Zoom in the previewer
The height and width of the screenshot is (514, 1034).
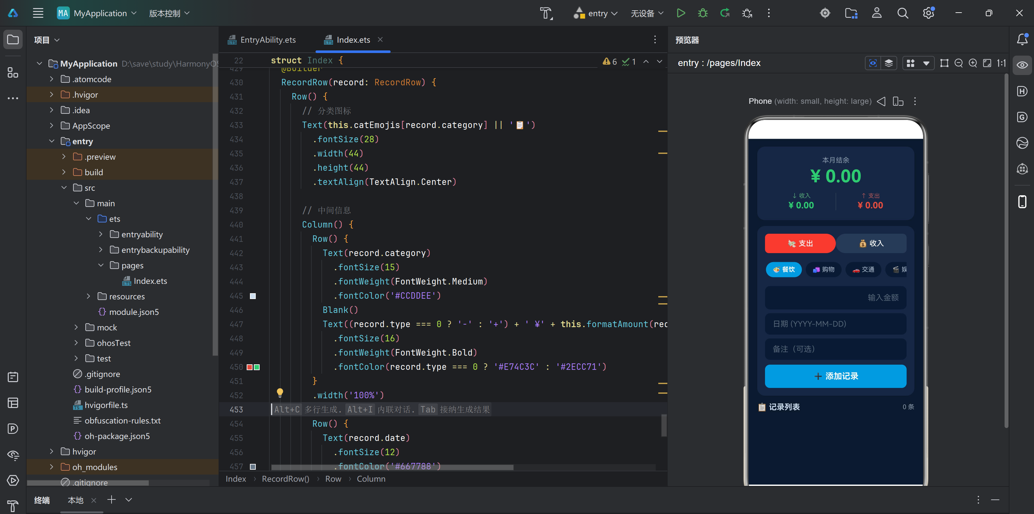point(973,63)
